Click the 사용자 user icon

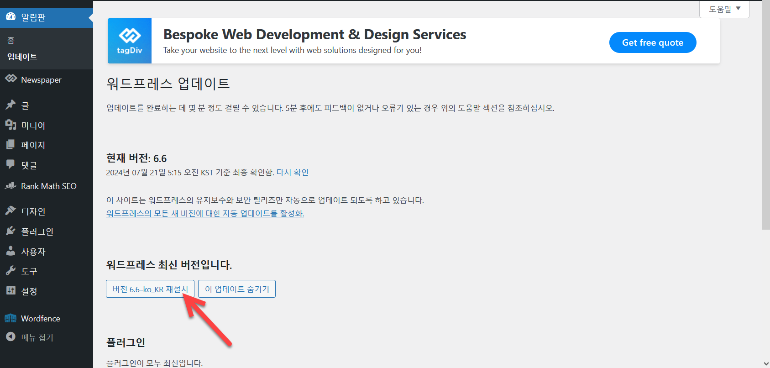pos(10,251)
